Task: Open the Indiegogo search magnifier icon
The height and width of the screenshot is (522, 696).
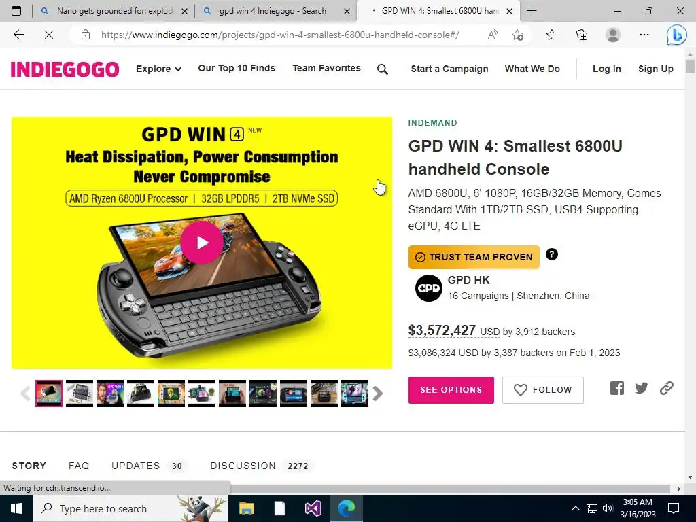Action: pos(382,69)
